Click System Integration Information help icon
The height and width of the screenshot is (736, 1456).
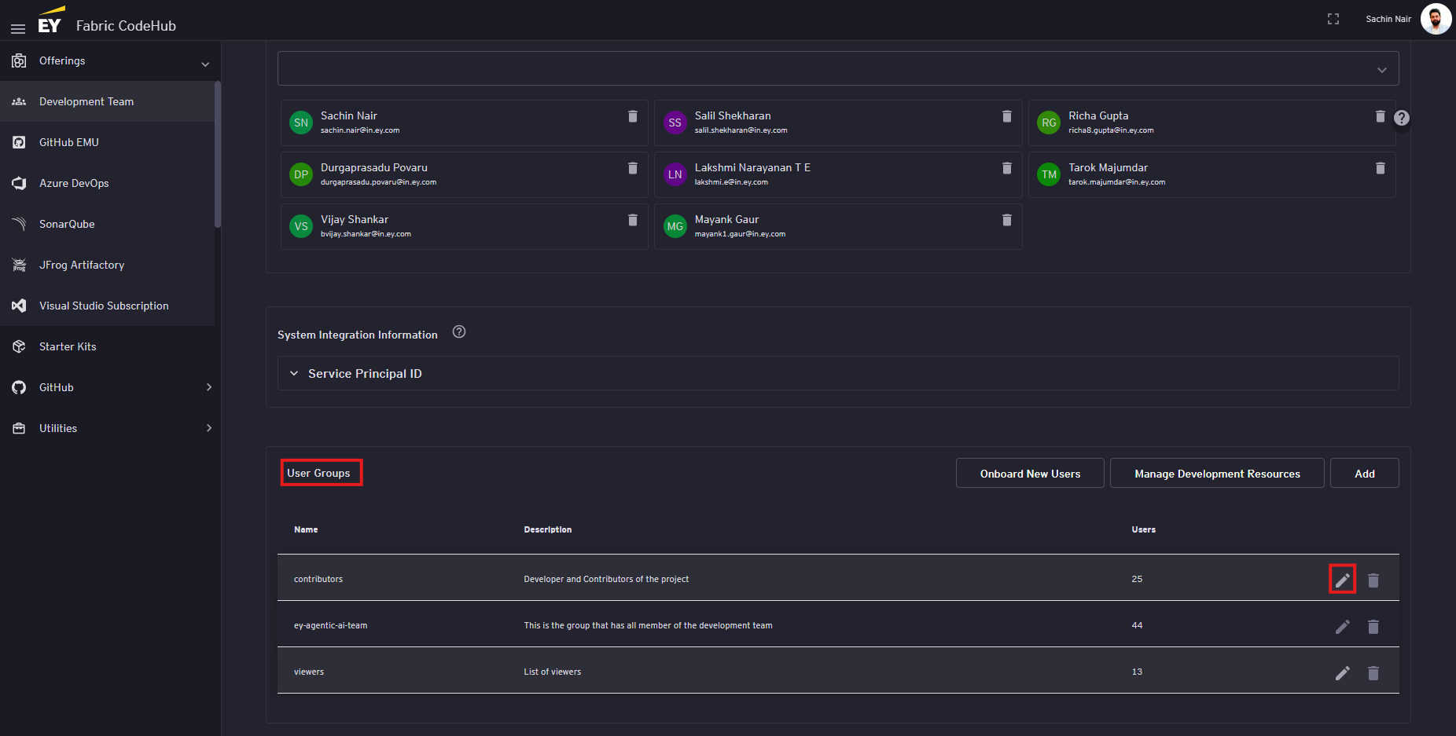459,332
